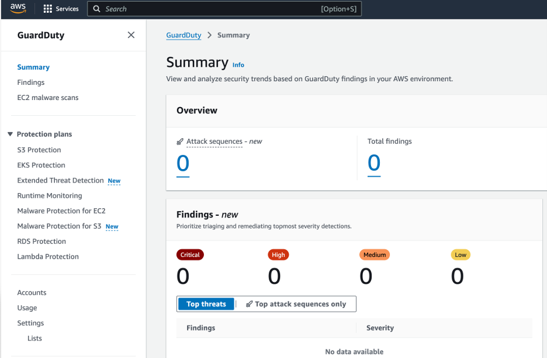Click the Summary breadcrumb text
Viewport: 547px width, 358px height.
coord(233,35)
